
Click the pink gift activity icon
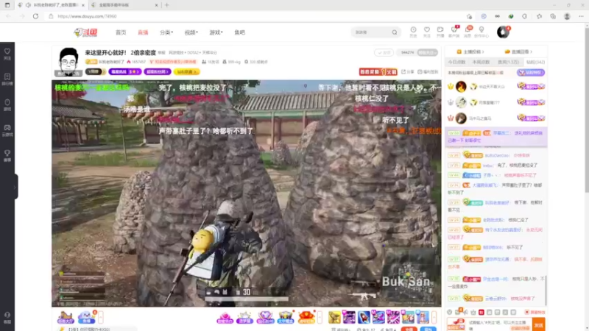tap(225, 318)
